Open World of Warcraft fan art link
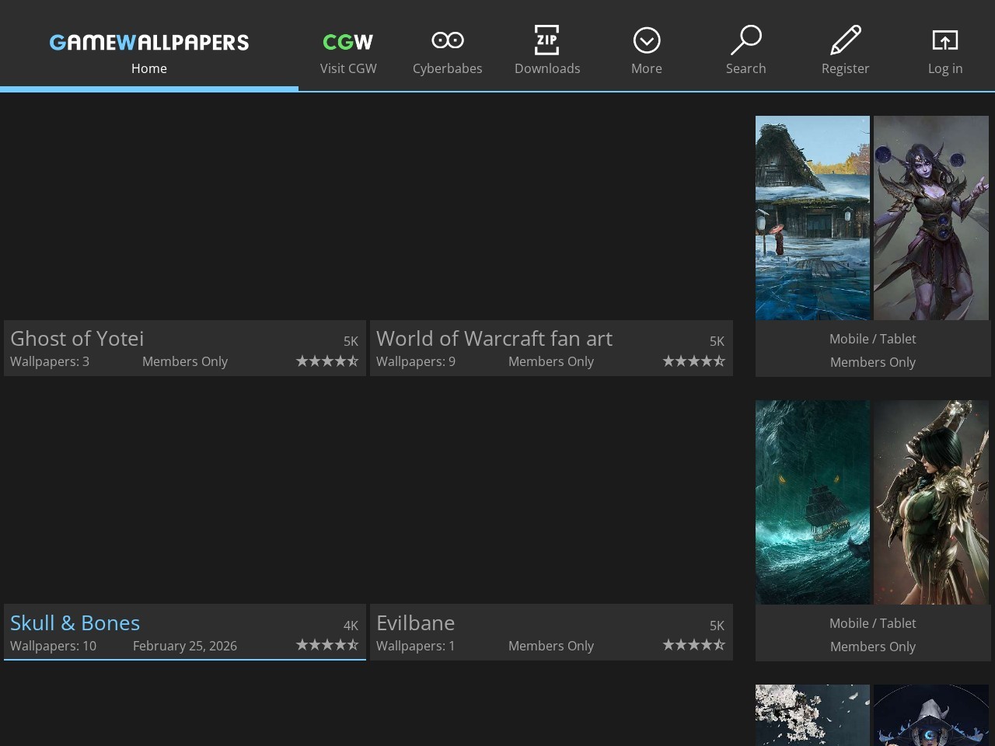Screen dimensions: 995x746 click(x=494, y=339)
